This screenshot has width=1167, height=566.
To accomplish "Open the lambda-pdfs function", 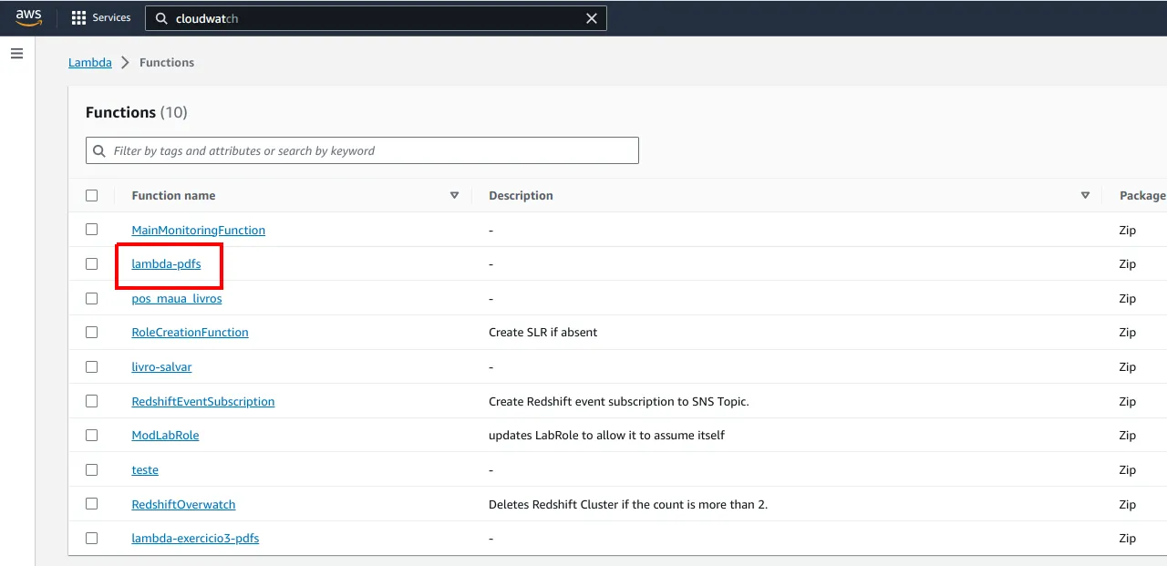I will click(x=166, y=264).
